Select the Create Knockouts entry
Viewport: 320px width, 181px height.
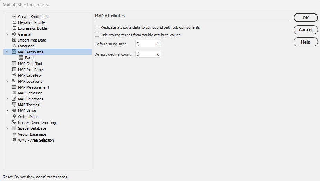pyautogui.click(x=33, y=17)
